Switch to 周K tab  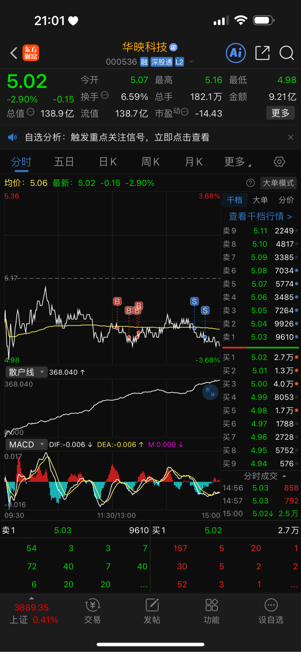150,162
